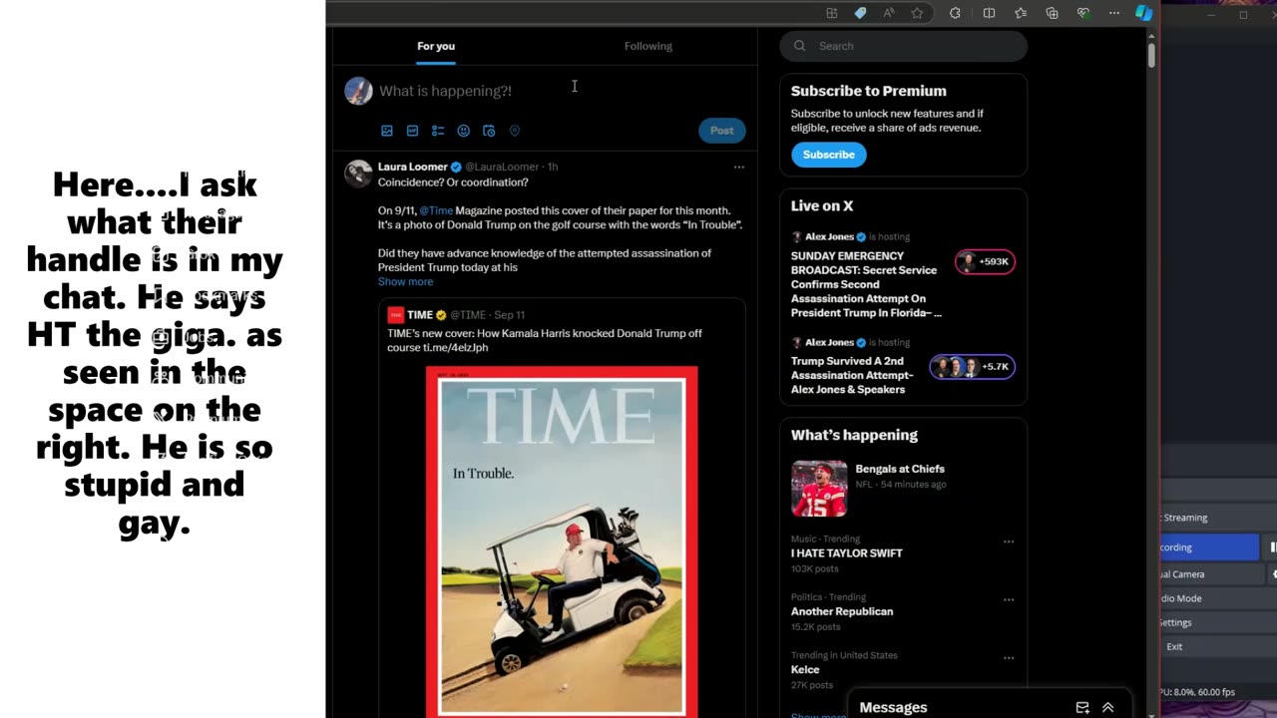Add a GIF to the post
This screenshot has width=1277, height=718.
pyautogui.click(x=412, y=131)
